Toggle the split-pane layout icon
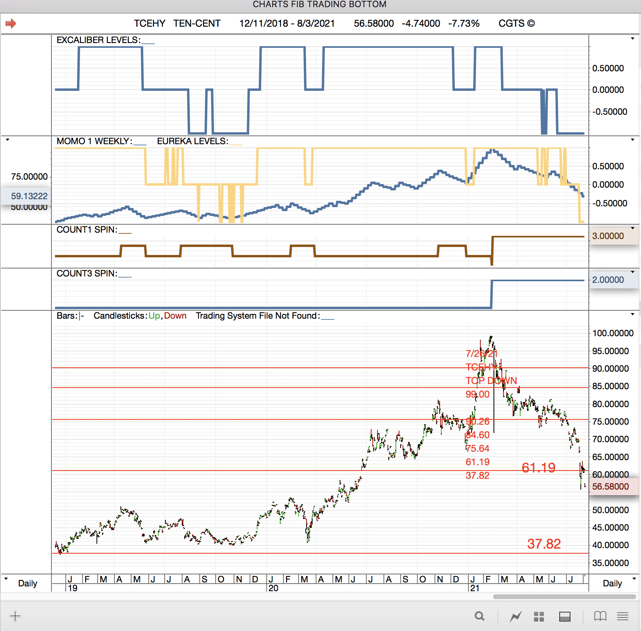The image size is (641, 631). [564, 617]
